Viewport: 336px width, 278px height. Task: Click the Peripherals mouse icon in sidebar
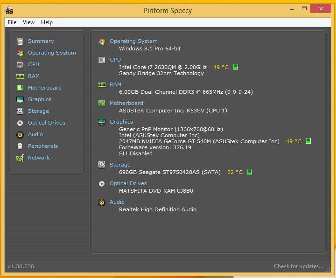pos(20,146)
